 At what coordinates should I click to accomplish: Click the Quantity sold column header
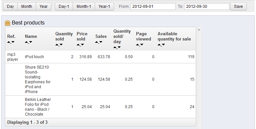click(64, 37)
